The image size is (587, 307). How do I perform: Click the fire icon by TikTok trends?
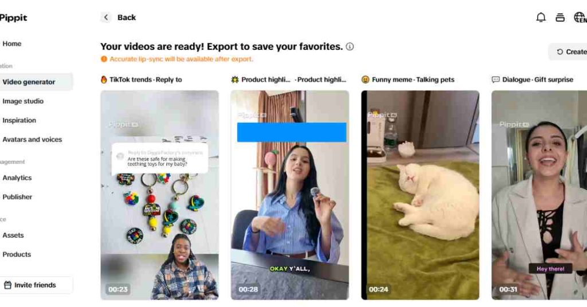104,79
